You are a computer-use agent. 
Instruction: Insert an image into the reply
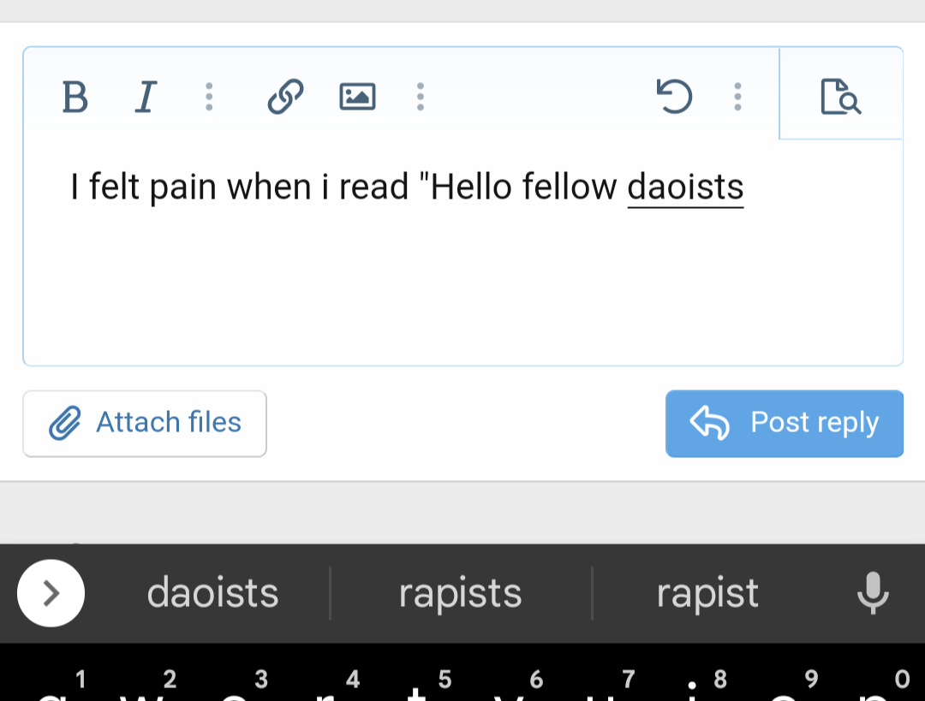click(357, 97)
